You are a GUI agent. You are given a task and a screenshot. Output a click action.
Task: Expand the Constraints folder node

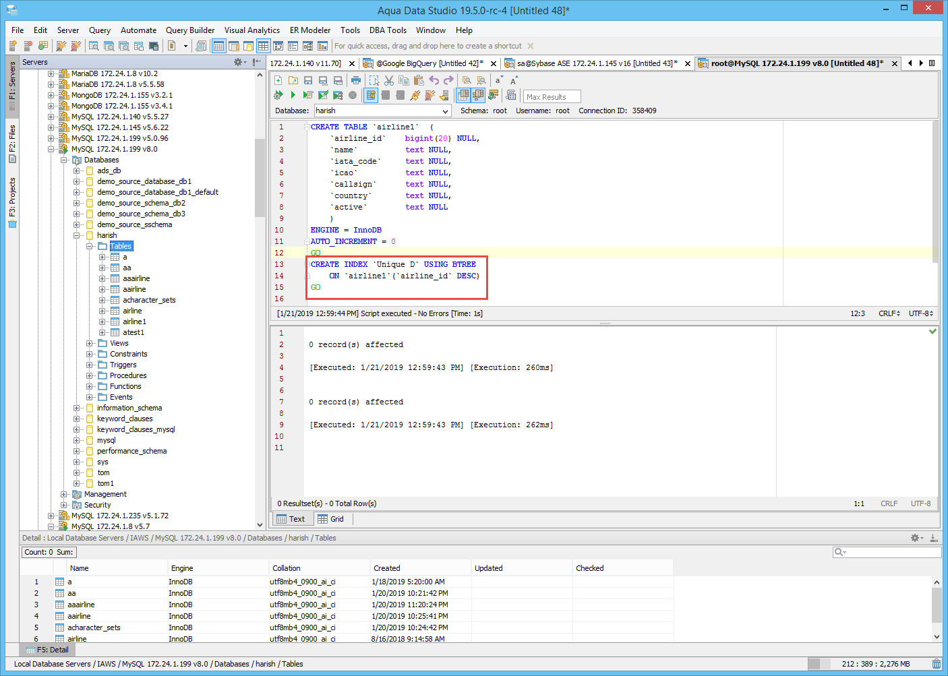pyautogui.click(x=90, y=354)
